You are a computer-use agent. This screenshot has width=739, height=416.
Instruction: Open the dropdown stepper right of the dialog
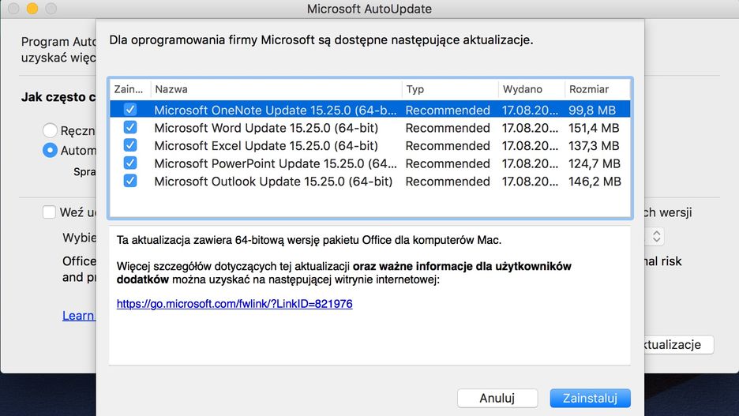tap(656, 237)
